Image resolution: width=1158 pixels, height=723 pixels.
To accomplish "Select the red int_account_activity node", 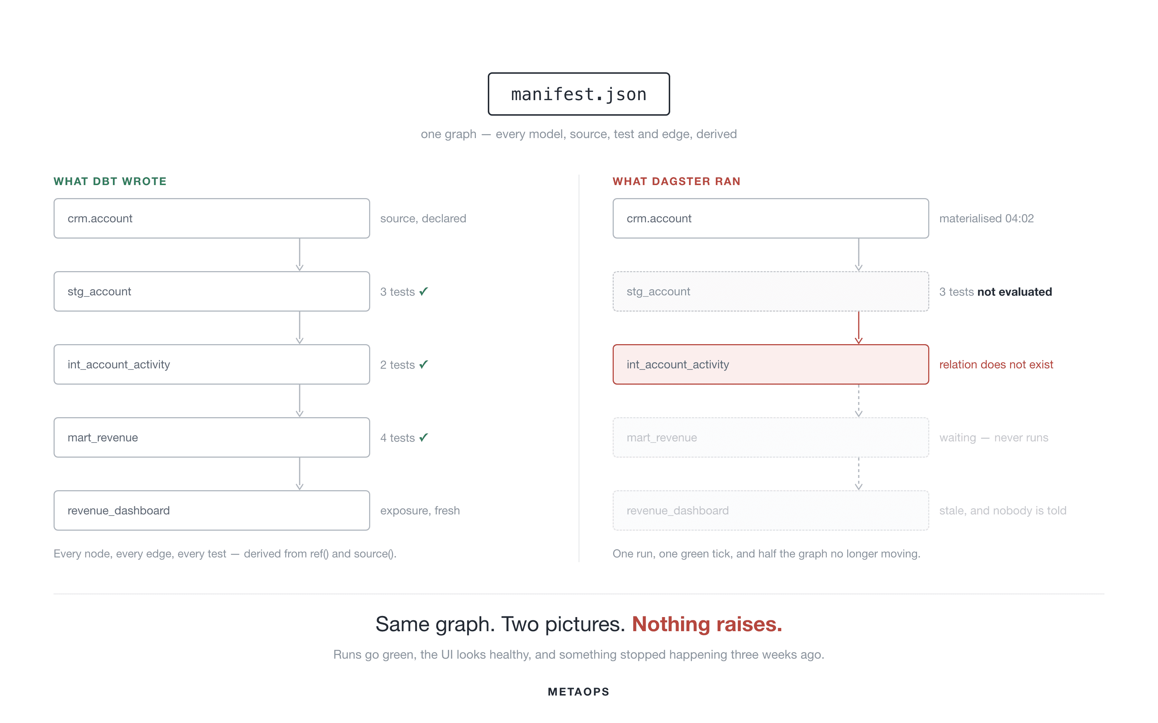I will pos(770,364).
